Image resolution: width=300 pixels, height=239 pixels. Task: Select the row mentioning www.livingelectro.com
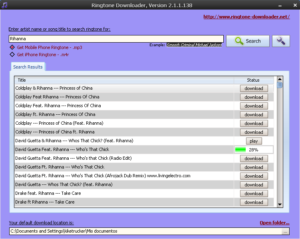tap(124, 176)
